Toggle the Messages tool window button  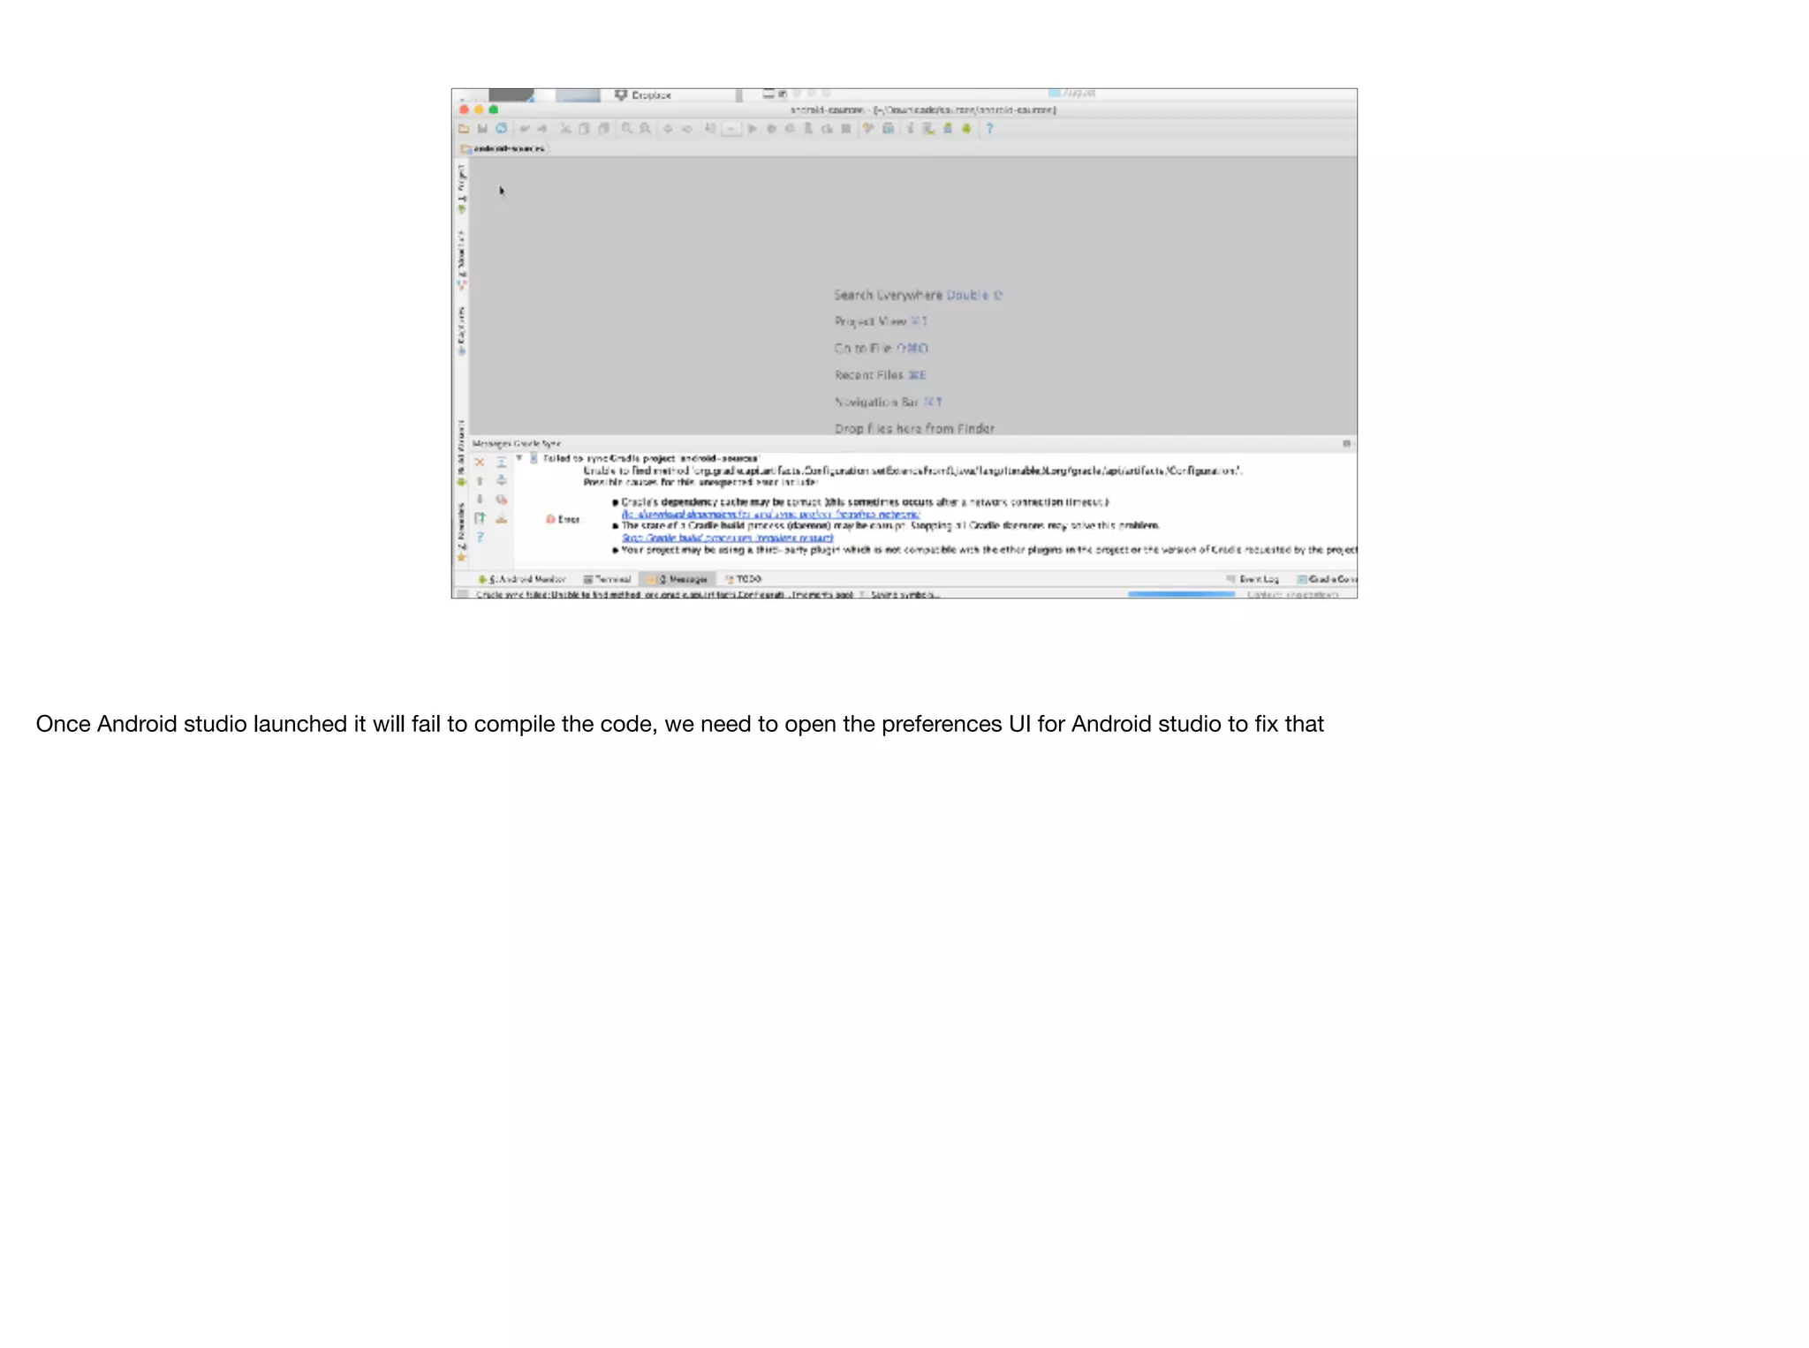pyautogui.click(x=677, y=579)
